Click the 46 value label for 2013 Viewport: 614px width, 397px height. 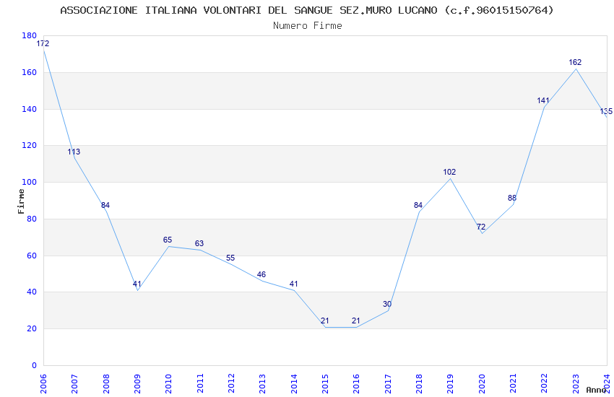pyautogui.click(x=261, y=275)
